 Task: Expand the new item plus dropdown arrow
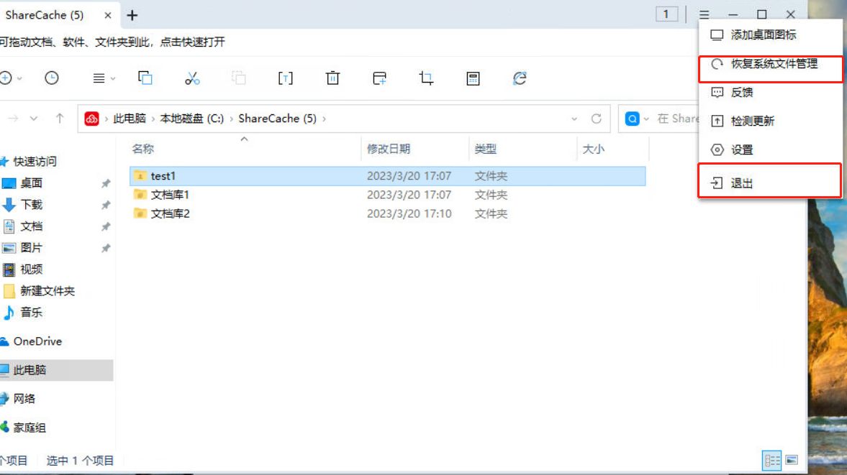coord(19,79)
